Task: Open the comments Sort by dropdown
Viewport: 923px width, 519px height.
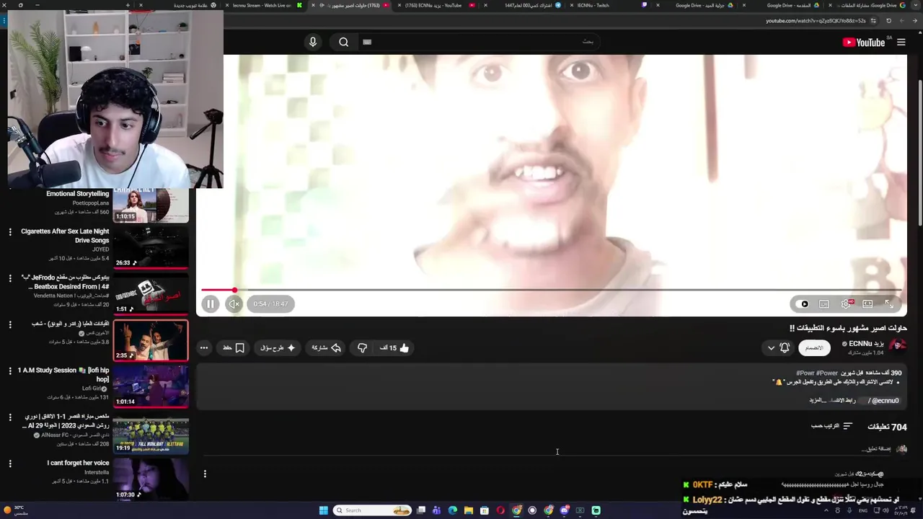Action: pos(831,426)
